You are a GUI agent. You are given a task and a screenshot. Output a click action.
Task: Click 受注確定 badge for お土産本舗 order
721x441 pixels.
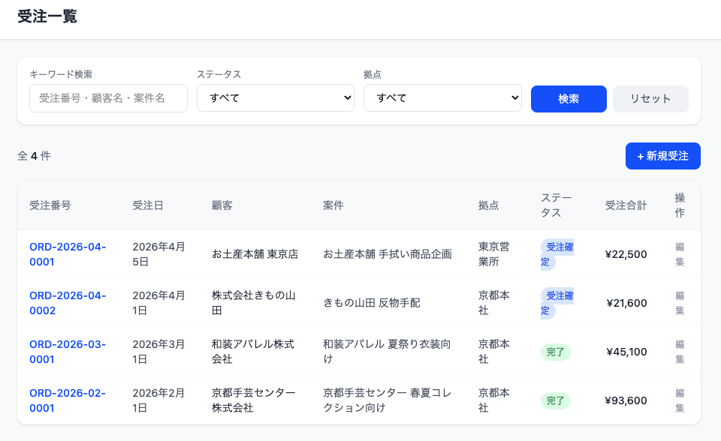557,254
